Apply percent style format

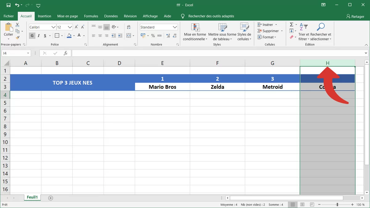point(153,36)
